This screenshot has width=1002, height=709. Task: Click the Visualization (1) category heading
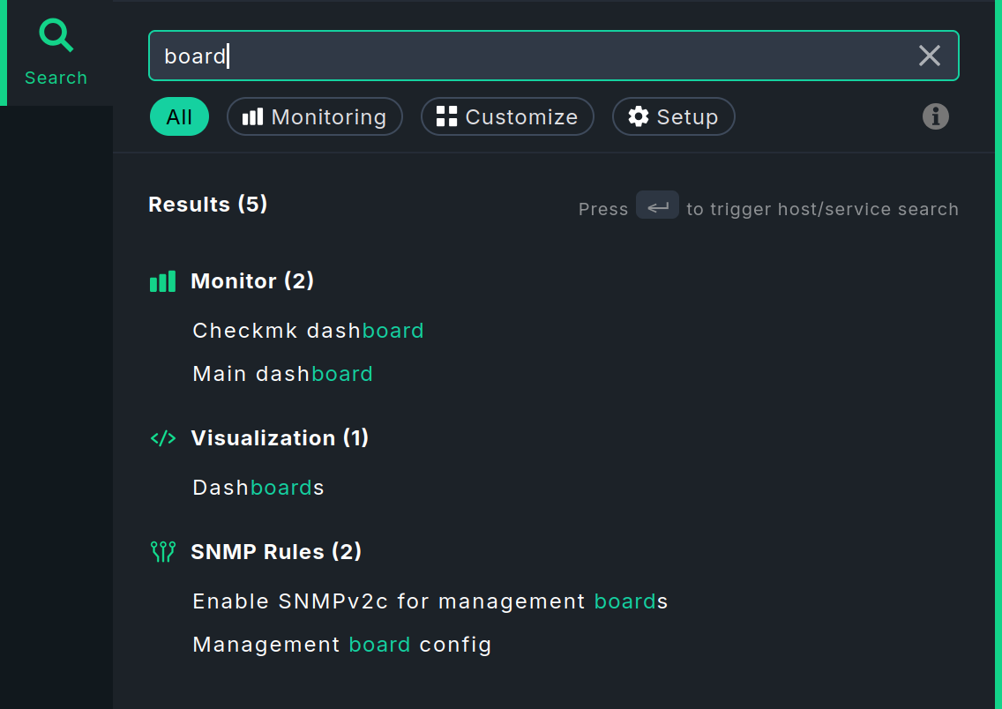(x=280, y=438)
